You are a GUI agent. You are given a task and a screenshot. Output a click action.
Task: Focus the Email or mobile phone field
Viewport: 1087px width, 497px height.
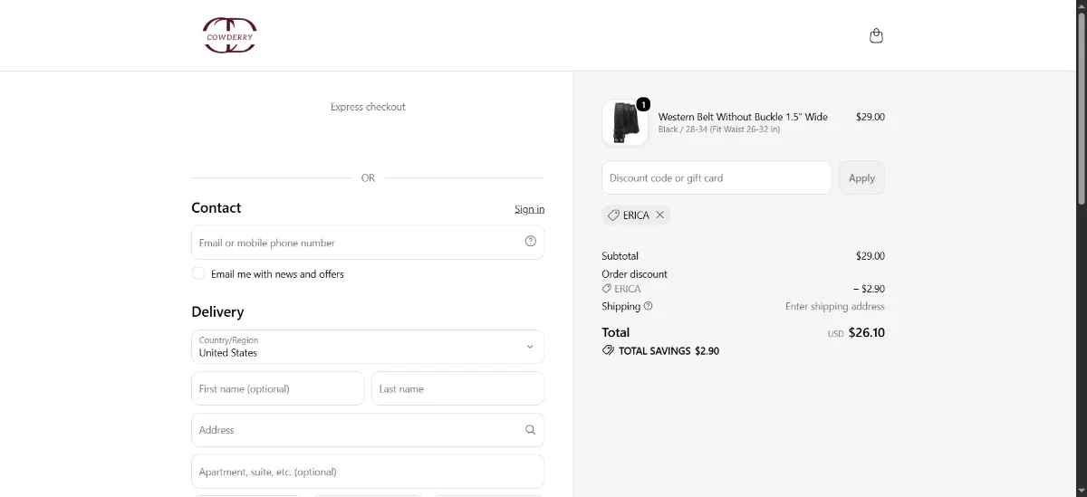[368, 243]
